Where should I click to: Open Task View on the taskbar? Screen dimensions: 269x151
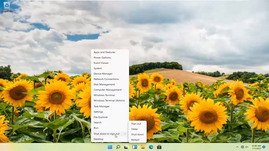coord(126,147)
